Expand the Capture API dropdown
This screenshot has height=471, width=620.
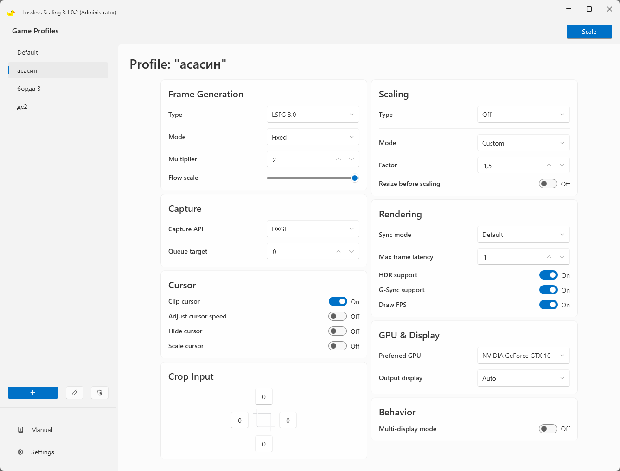pyautogui.click(x=313, y=229)
